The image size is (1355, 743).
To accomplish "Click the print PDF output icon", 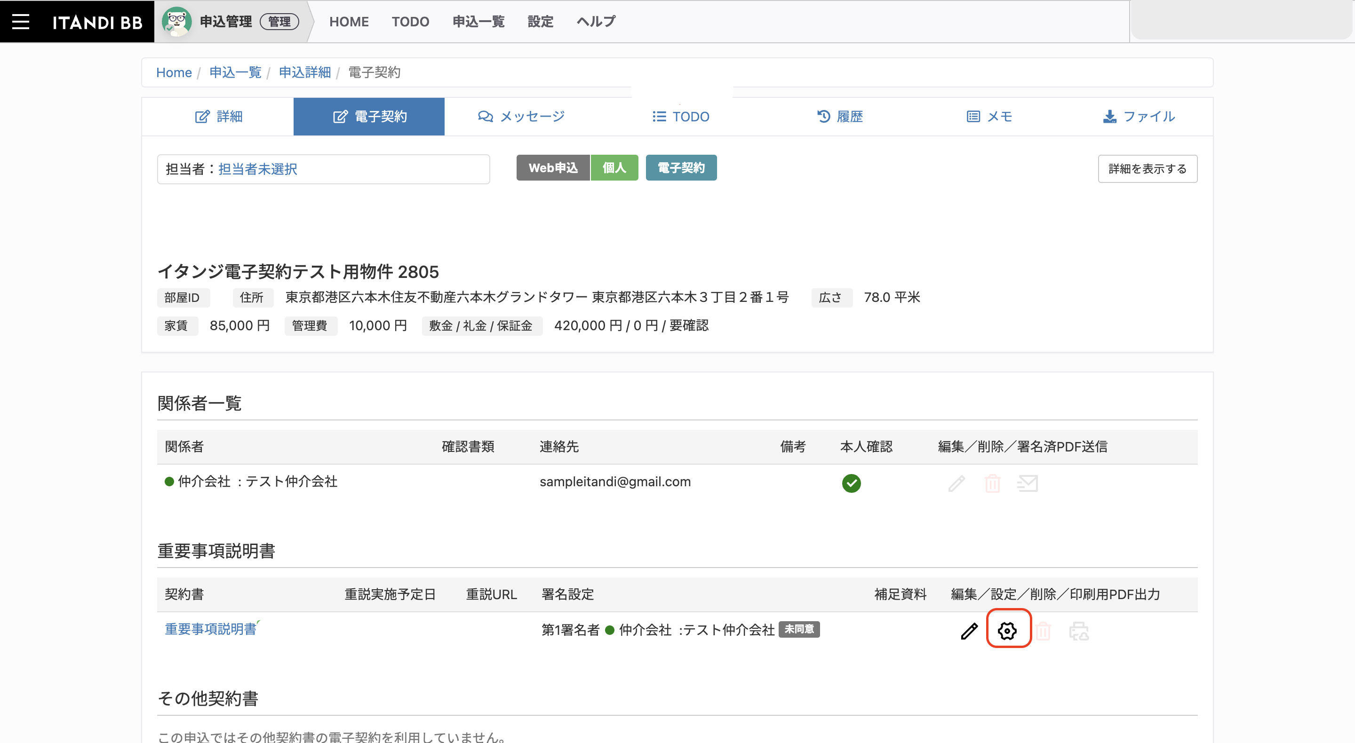I will (1079, 631).
